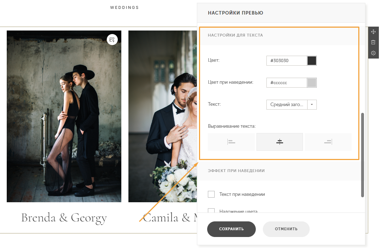Open the gray hover color swatch
The width and height of the screenshot is (381, 248).
coord(311,83)
